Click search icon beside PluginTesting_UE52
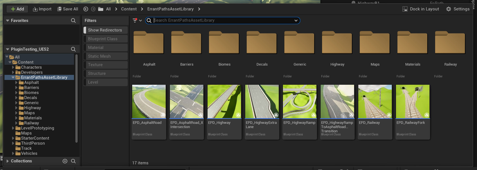The image size is (477, 170). pyautogui.click(x=73, y=49)
